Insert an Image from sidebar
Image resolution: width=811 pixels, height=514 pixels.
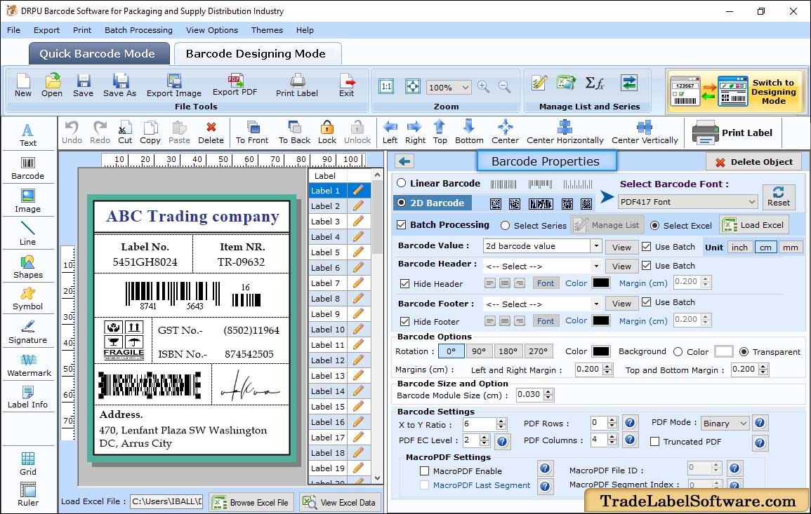[x=28, y=201]
